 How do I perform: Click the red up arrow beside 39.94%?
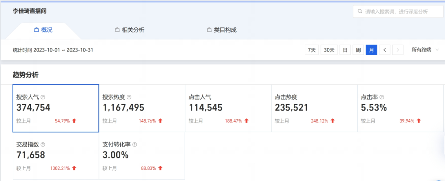(418, 121)
